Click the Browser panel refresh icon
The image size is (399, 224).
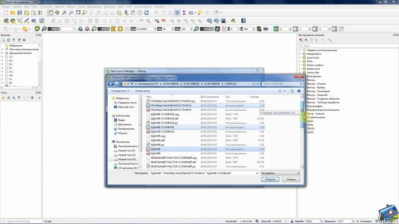click(8, 40)
